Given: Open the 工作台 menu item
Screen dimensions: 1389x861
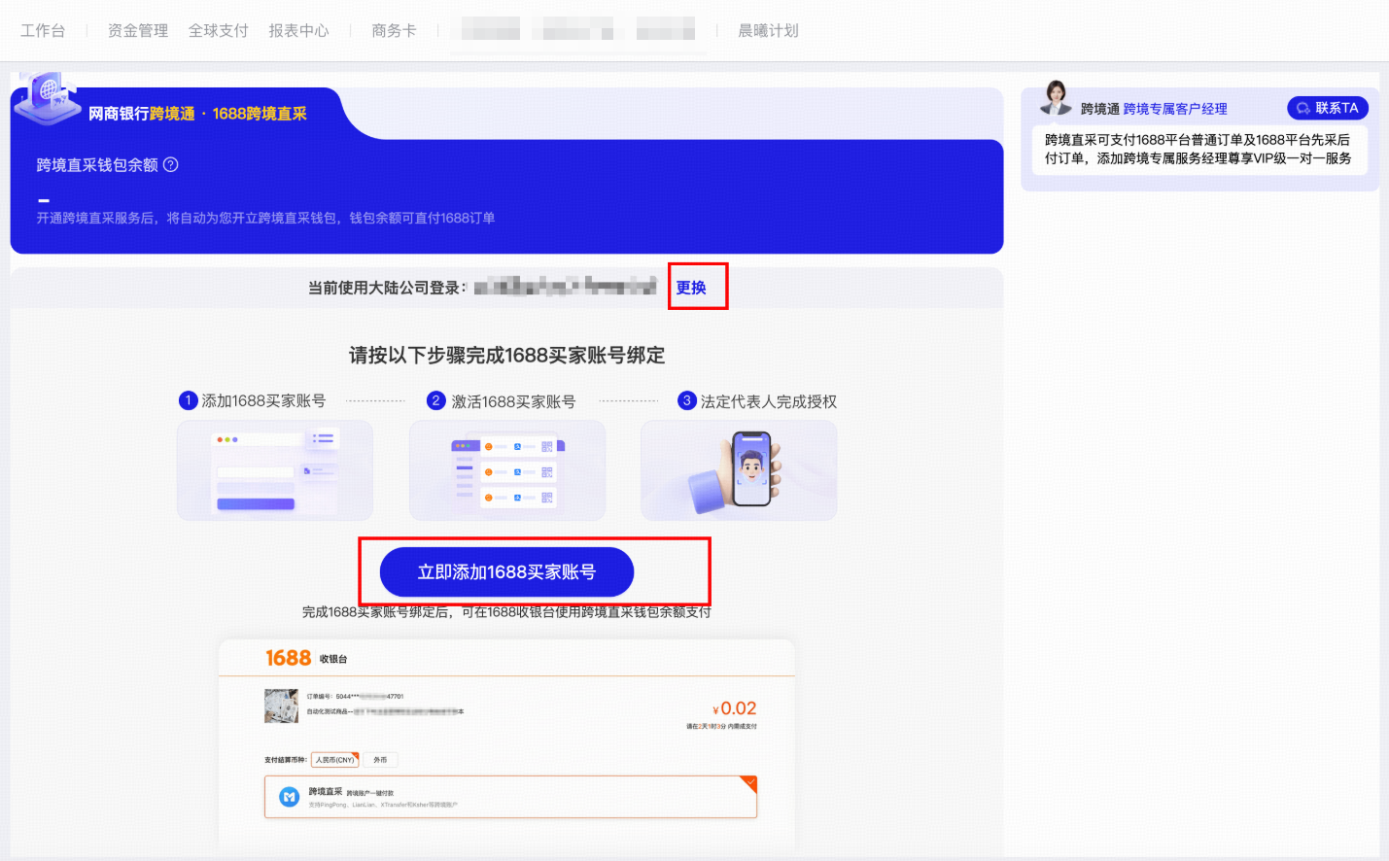Looking at the screenshot, I should (43, 31).
